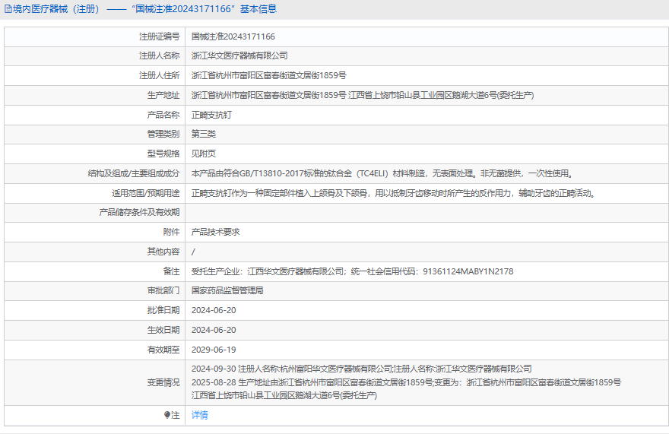The image size is (669, 434).
Task: Click registrant name 浙江华文医疗器械有限公司
Action: click(x=239, y=55)
